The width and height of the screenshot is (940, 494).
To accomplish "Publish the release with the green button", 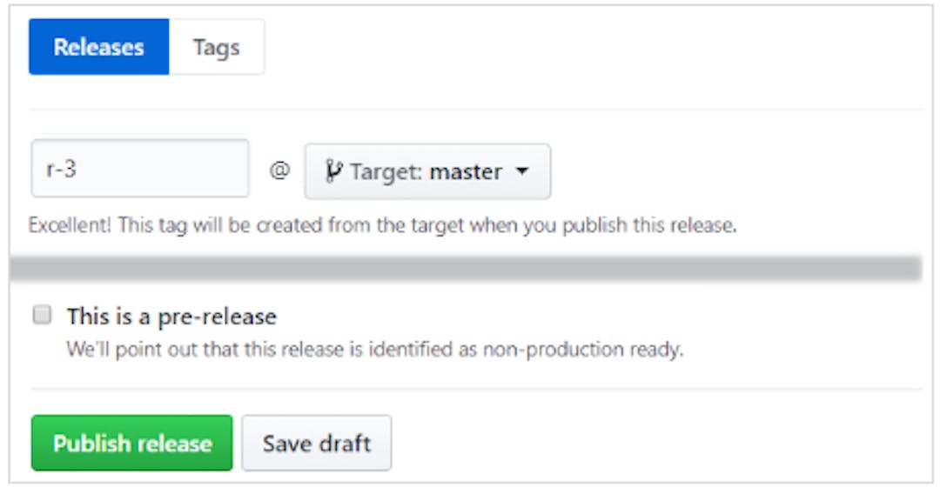I will pos(132,443).
